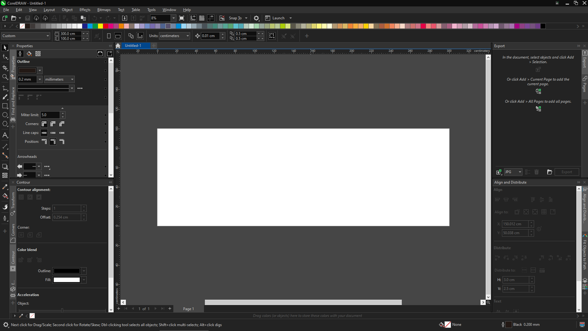
Task: Toggle Show Rulers in the toolbar
Action: click(x=193, y=18)
